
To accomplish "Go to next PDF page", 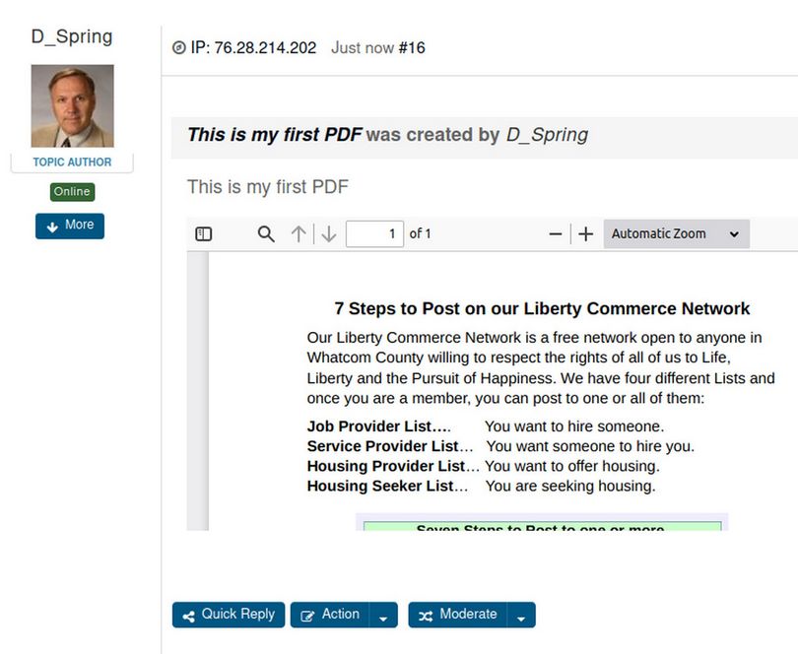I will click(x=329, y=234).
